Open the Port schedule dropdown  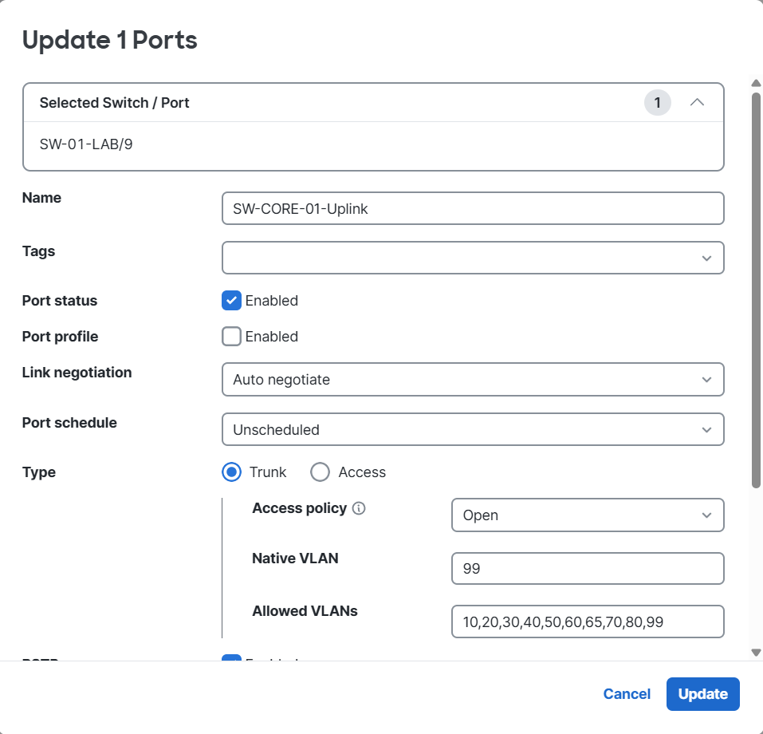tap(472, 429)
